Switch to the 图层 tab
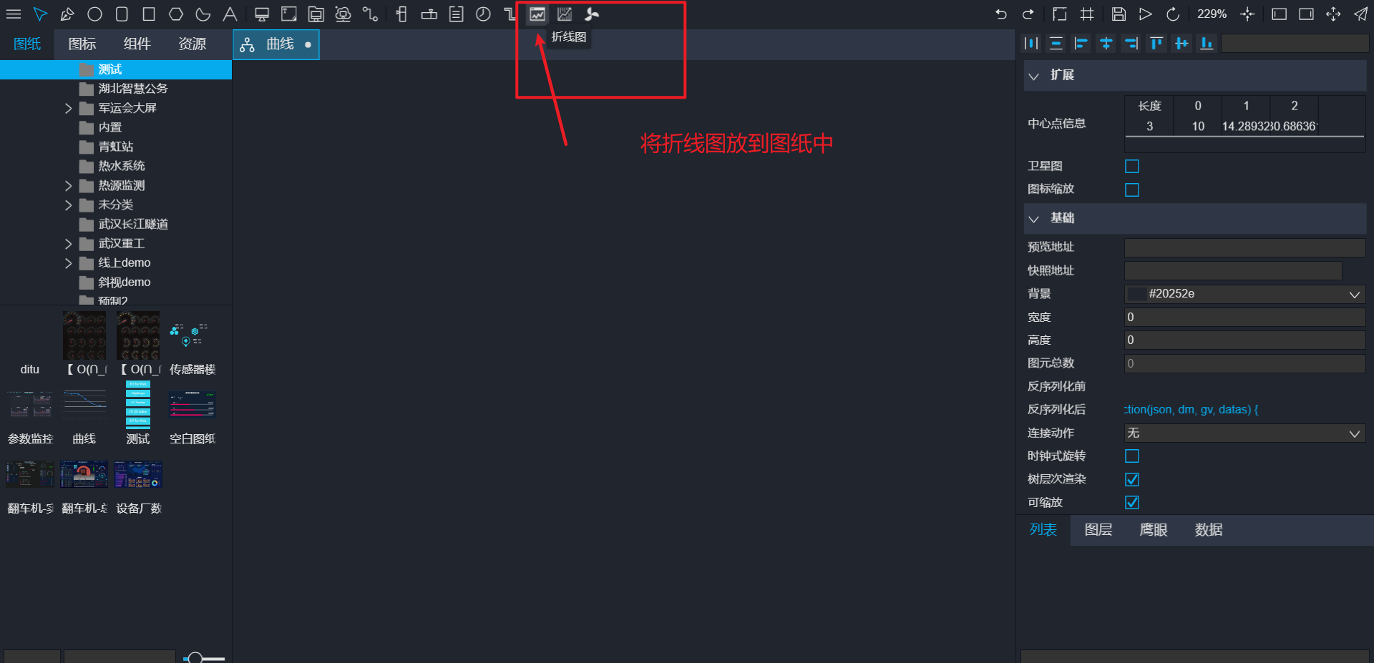1374x663 pixels. tap(1098, 530)
